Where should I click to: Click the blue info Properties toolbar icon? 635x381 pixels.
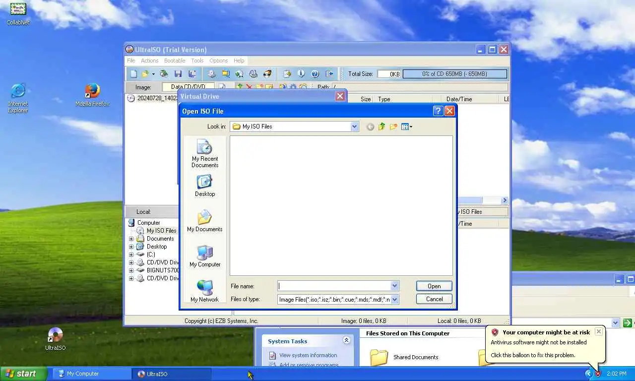coord(301,74)
